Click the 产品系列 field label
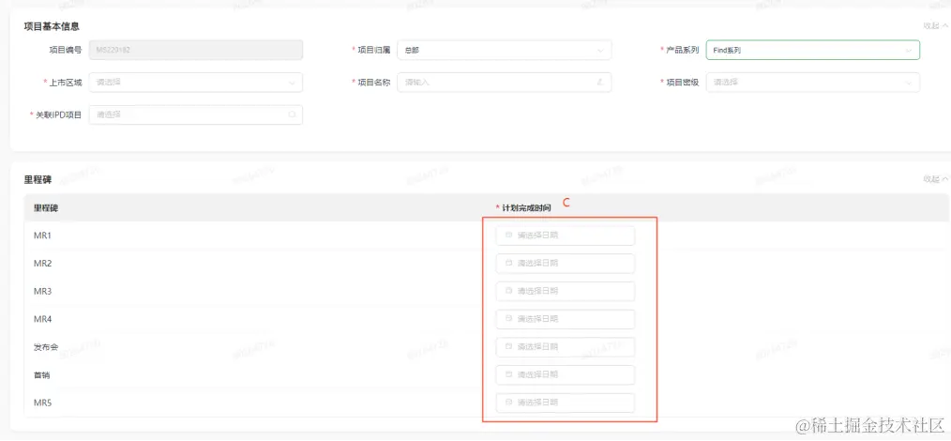This screenshot has width=951, height=441. point(683,51)
